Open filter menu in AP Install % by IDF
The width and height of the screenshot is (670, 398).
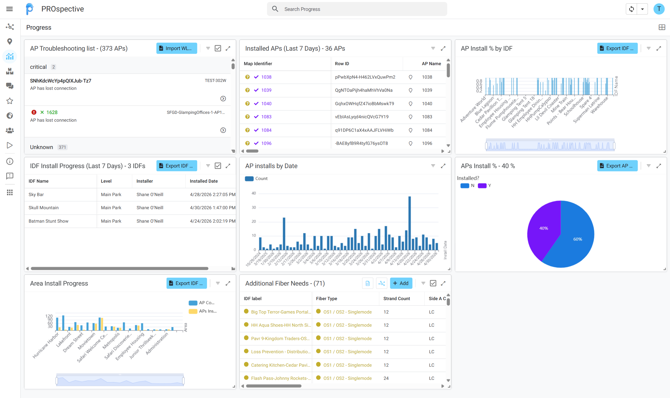(648, 48)
